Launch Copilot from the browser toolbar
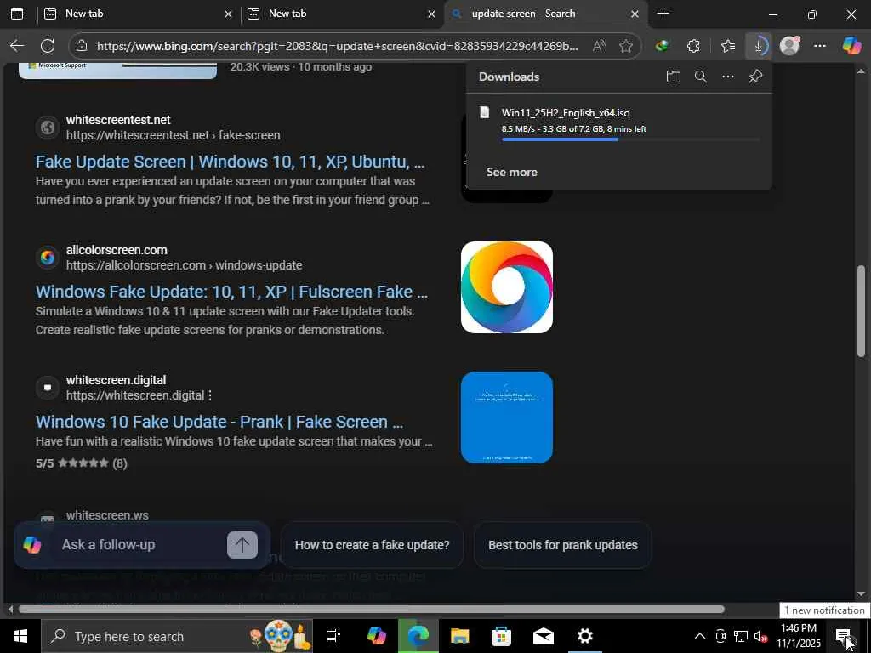The image size is (871, 653). [x=851, y=46]
